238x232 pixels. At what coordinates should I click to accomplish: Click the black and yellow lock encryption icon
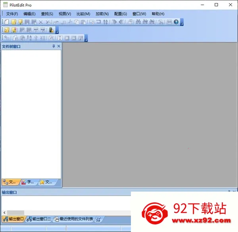[x=51, y=30]
